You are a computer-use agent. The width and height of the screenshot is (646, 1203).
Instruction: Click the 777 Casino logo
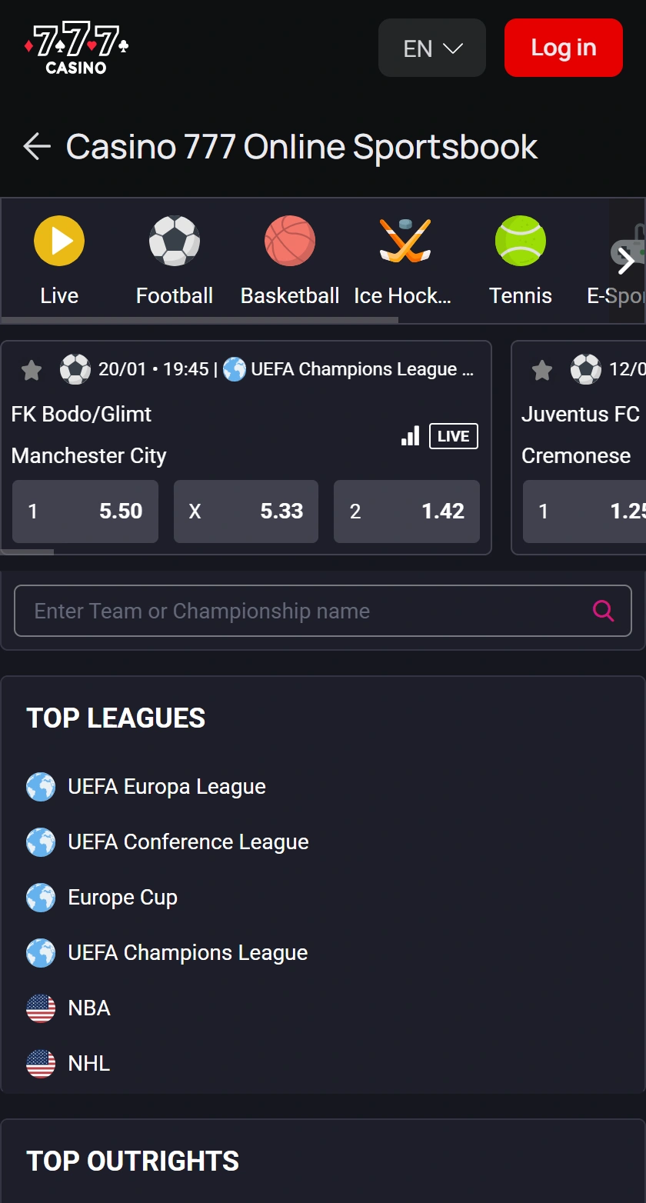tap(76, 48)
